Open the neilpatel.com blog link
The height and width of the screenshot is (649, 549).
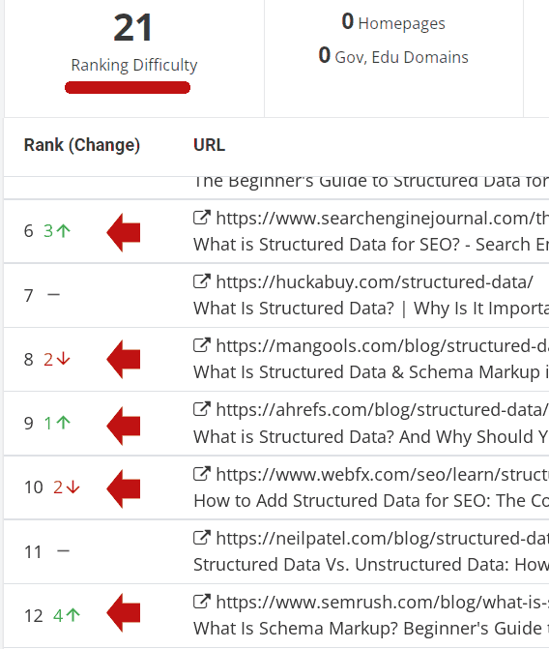pyautogui.click(x=383, y=539)
